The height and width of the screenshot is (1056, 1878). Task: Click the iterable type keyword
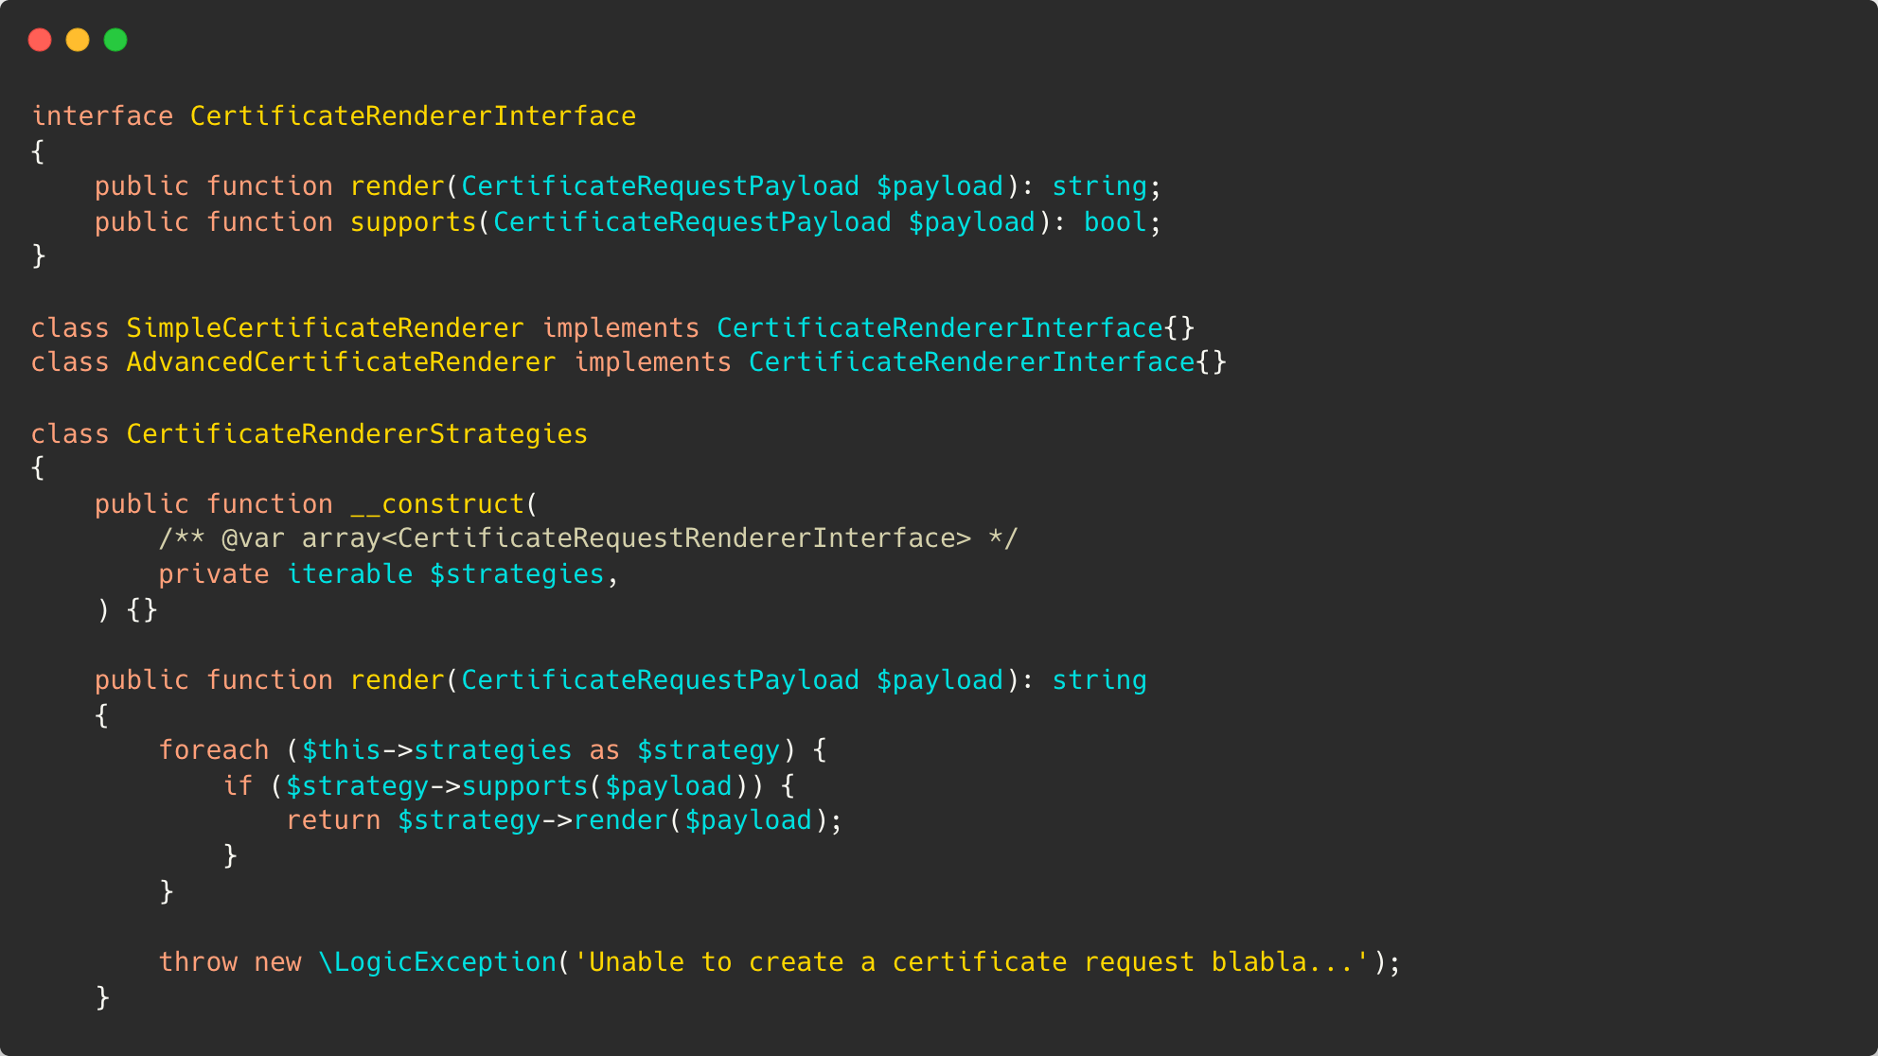tap(349, 574)
